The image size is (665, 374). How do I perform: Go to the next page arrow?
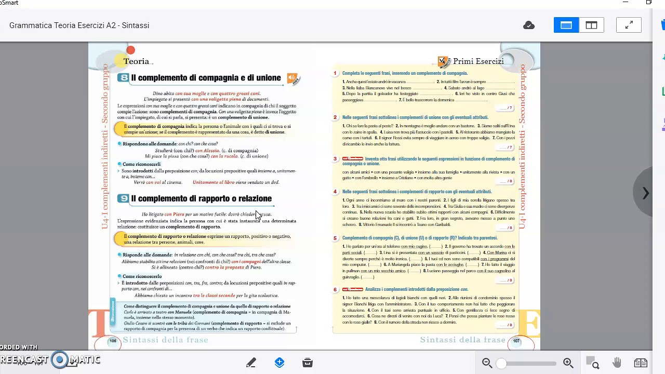(645, 193)
